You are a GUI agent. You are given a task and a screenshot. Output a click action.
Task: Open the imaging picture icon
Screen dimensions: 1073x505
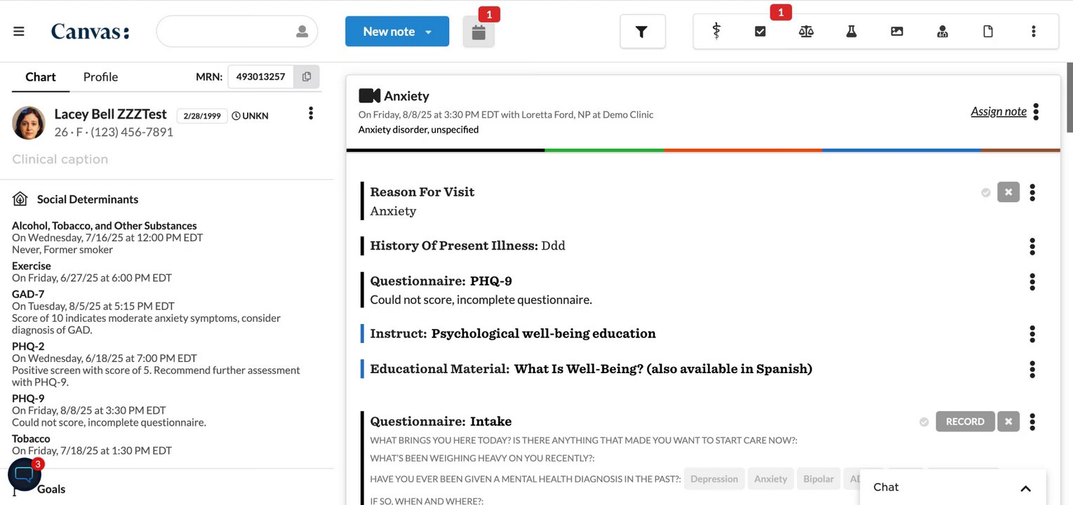[x=897, y=32]
